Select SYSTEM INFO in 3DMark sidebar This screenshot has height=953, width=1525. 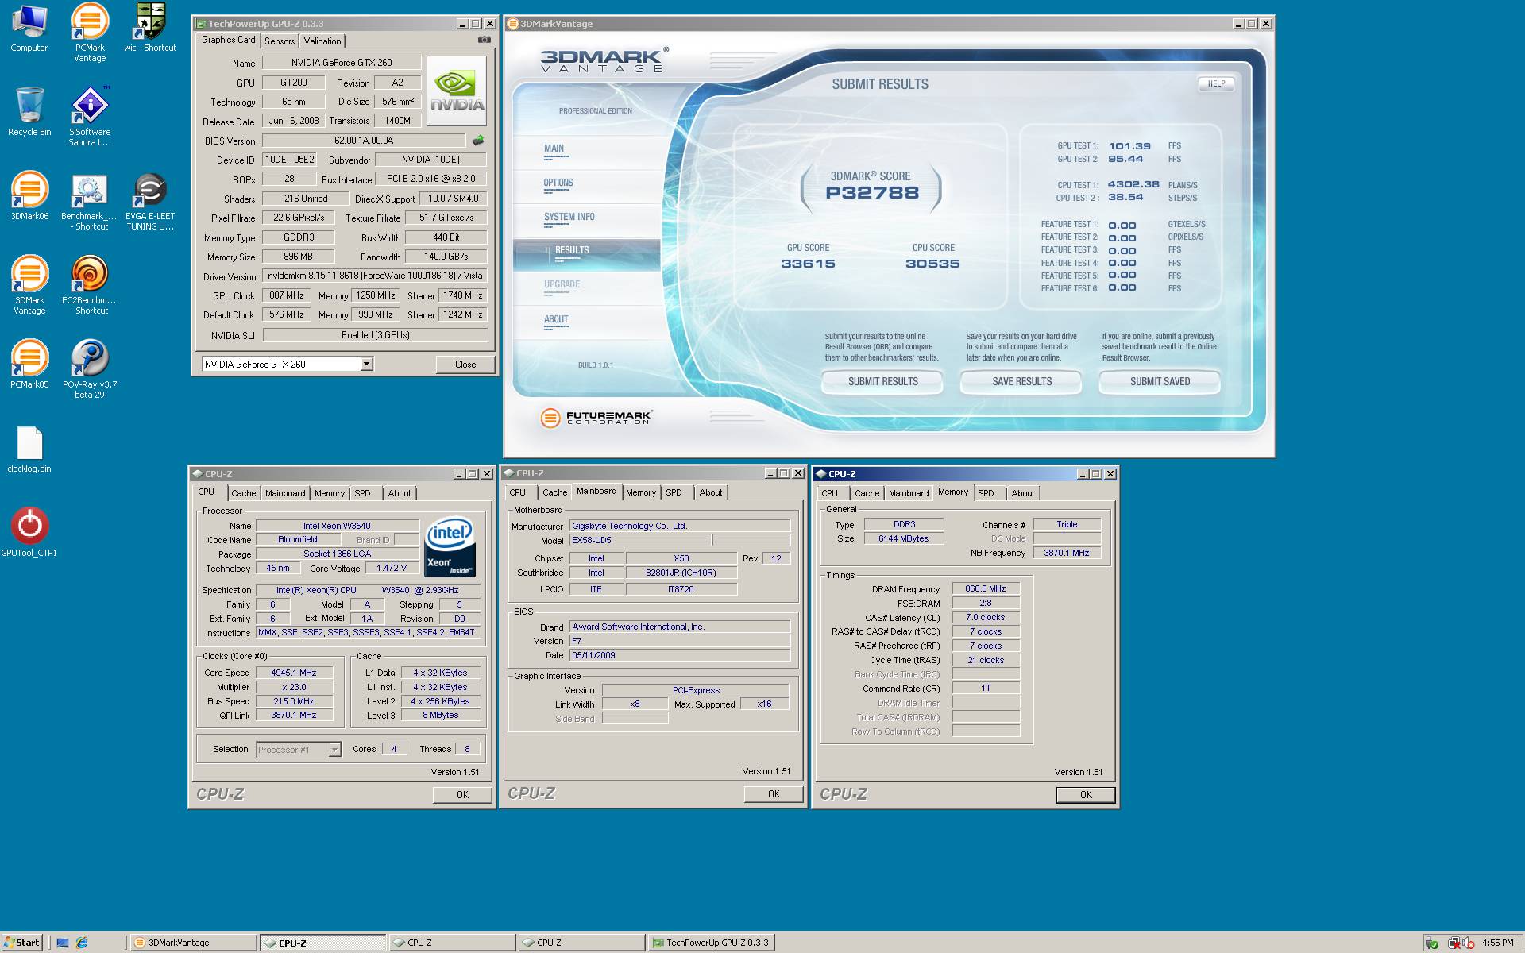tap(569, 217)
